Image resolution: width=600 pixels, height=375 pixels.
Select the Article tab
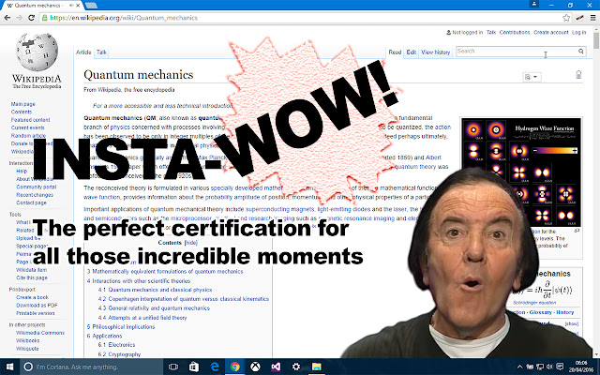[x=83, y=52]
